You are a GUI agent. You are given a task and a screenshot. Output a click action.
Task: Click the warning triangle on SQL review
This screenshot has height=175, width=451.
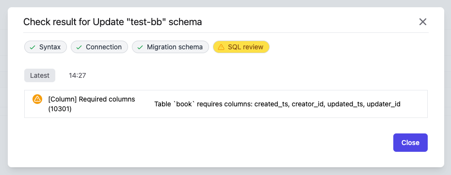[x=221, y=47]
